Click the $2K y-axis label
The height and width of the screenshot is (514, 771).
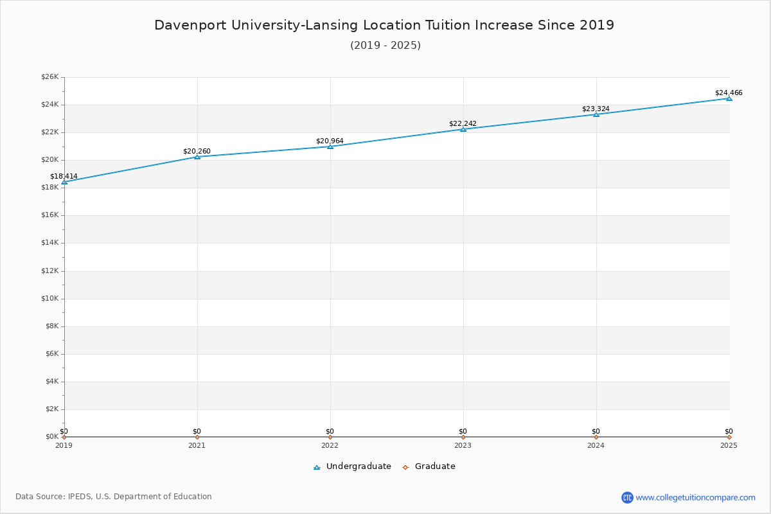click(52, 409)
